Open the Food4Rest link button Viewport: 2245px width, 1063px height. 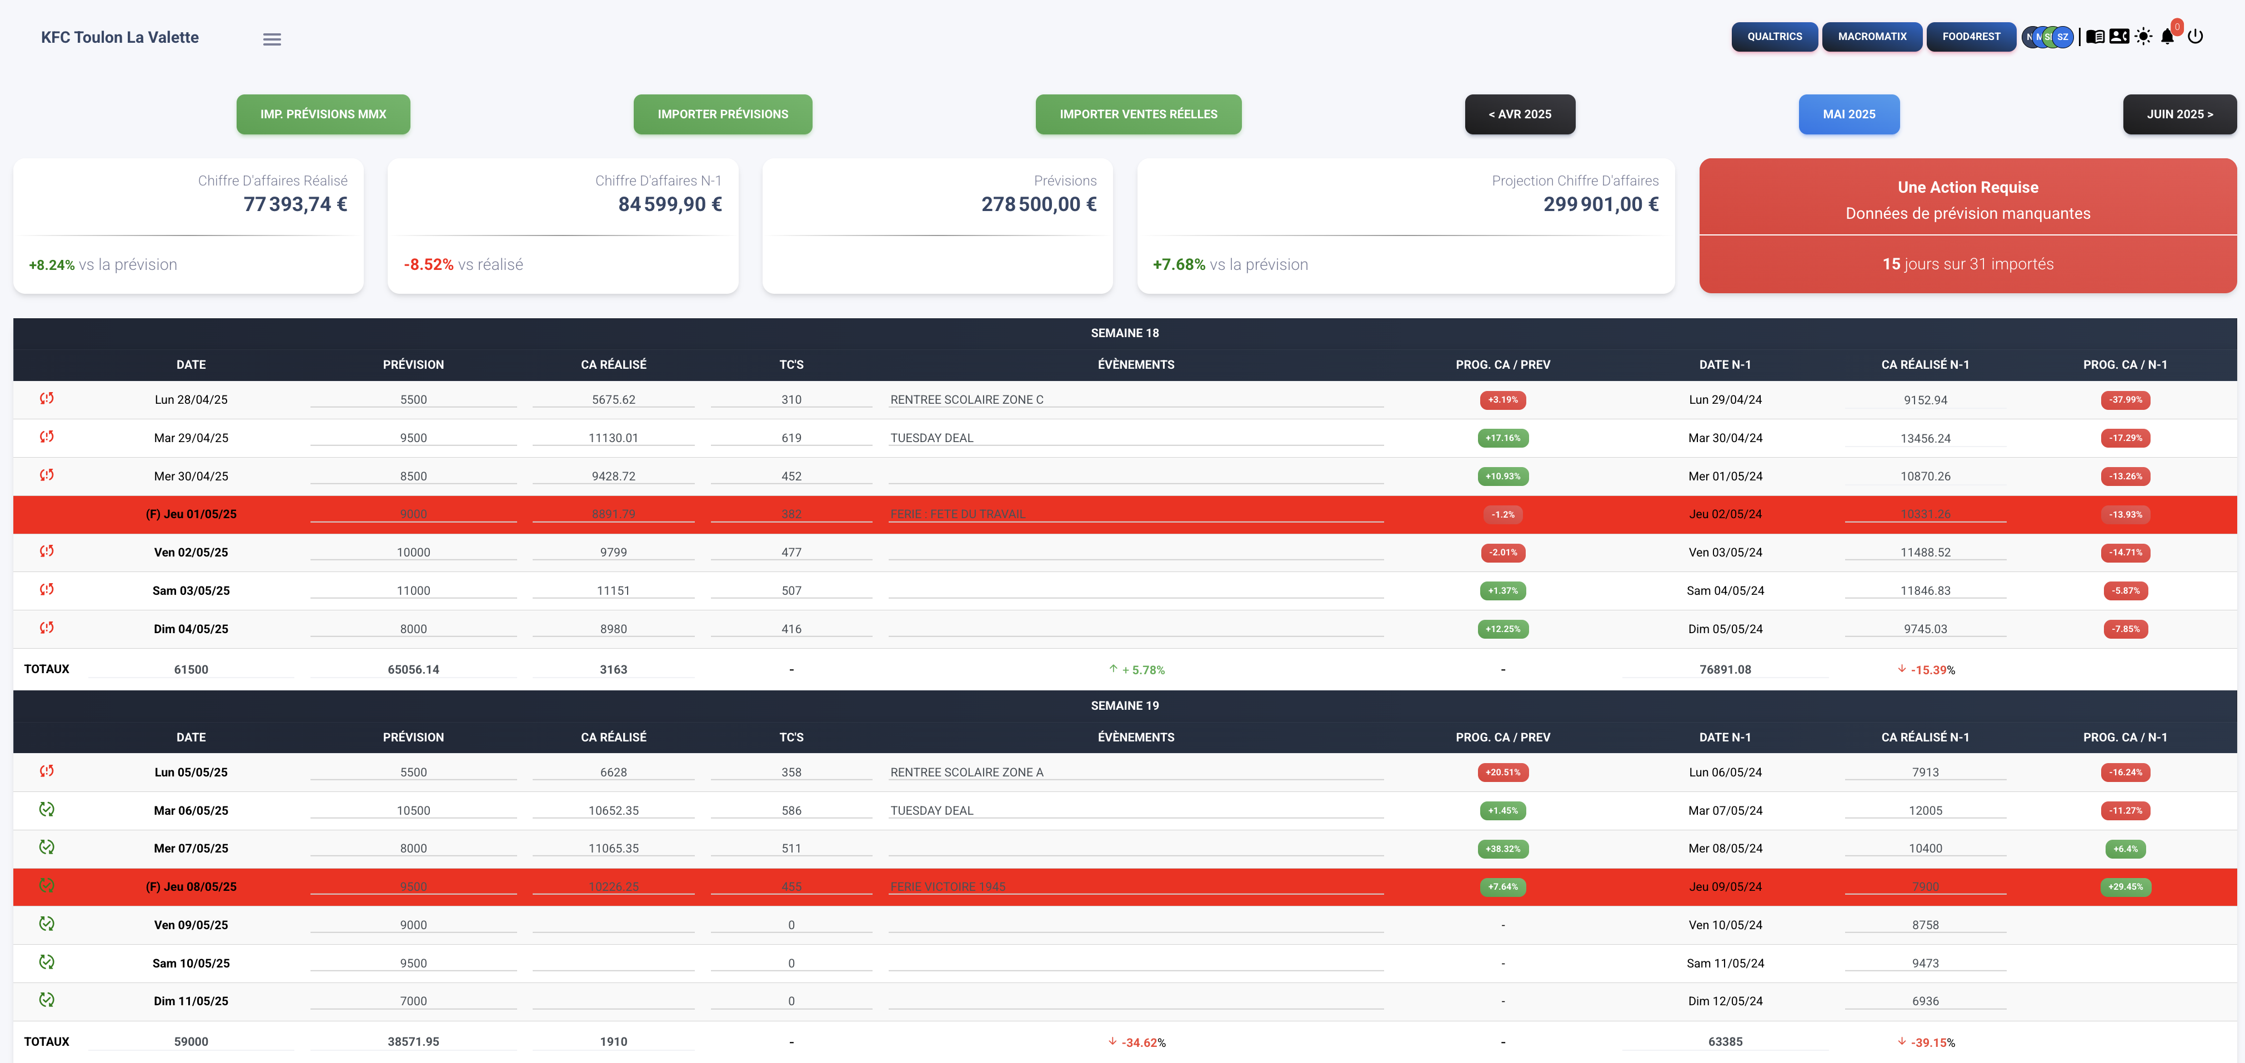[x=1971, y=37]
